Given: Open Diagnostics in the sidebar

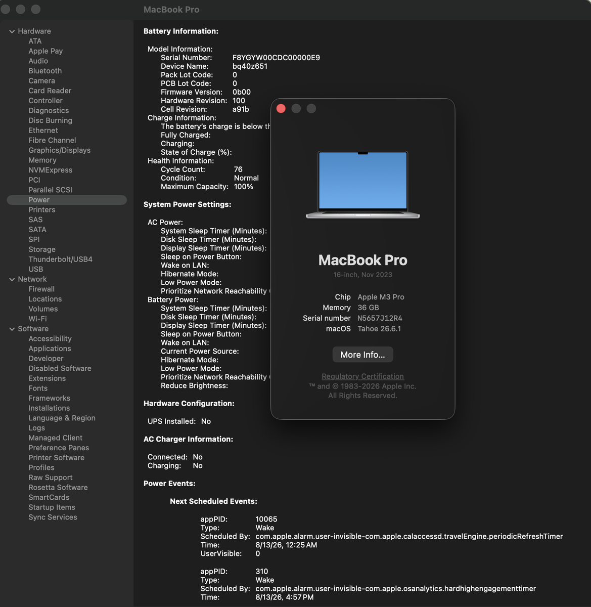Looking at the screenshot, I should (x=49, y=110).
